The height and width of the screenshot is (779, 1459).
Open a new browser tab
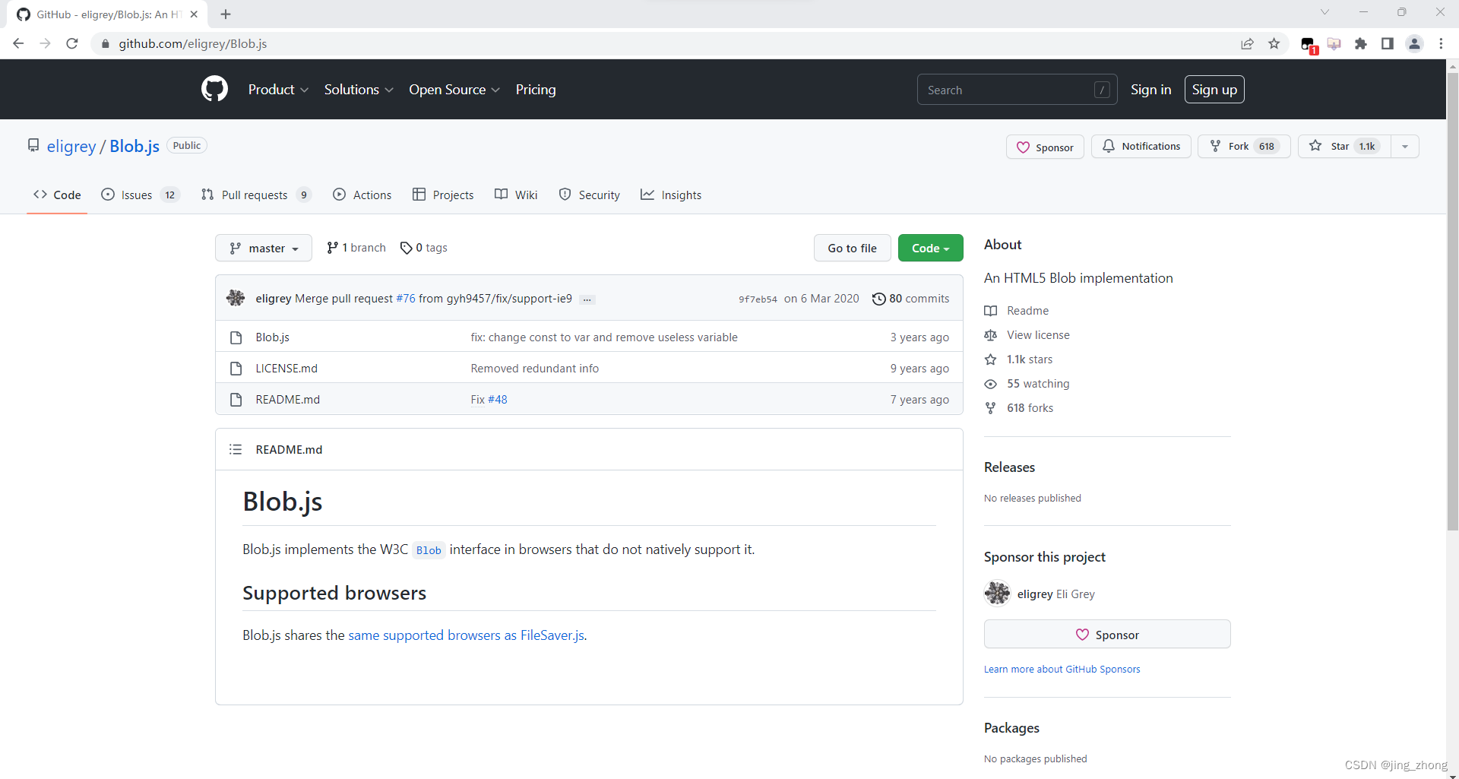(x=226, y=14)
